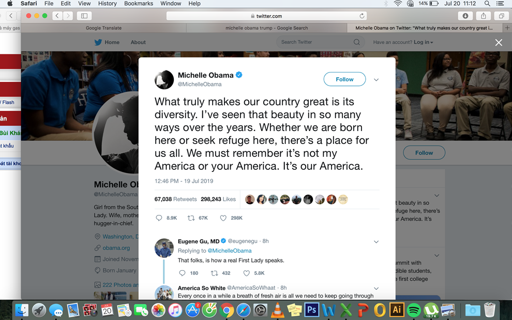Toggle Safari's sidebar button in the toolbar
The height and width of the screenshot is (320, 512).
[x=84, y=16]
